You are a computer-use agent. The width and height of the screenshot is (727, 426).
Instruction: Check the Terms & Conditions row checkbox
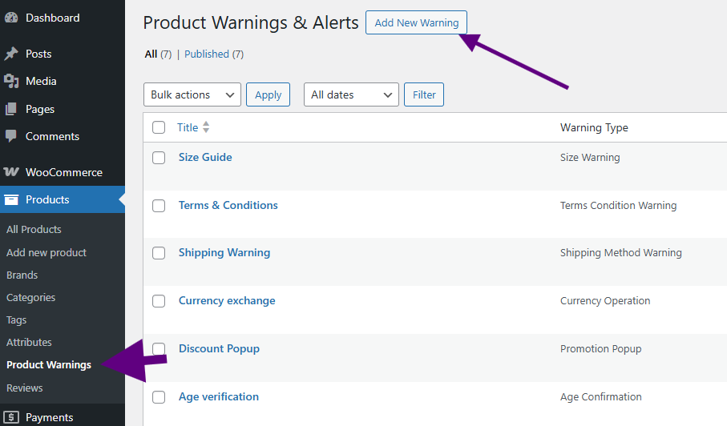pos(159,206)
